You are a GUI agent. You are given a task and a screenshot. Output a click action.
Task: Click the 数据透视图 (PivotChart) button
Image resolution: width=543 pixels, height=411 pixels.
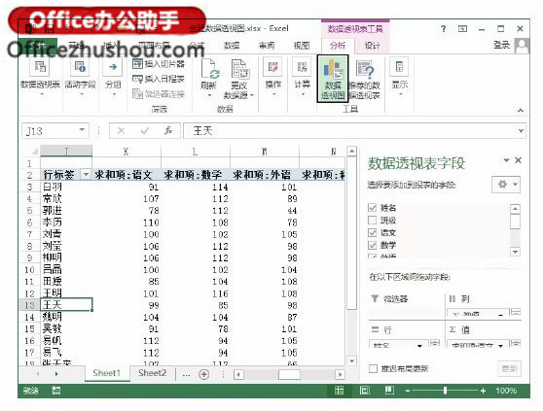tap(333, 79)
